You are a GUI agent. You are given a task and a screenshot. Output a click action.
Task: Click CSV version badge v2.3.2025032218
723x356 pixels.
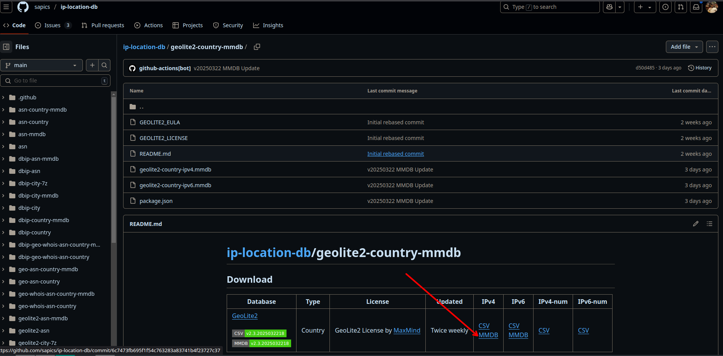[259, 333]
